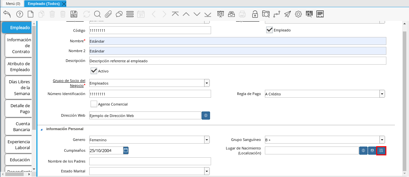Open the chat bubbles icon
409x177 pixels.
119,14
